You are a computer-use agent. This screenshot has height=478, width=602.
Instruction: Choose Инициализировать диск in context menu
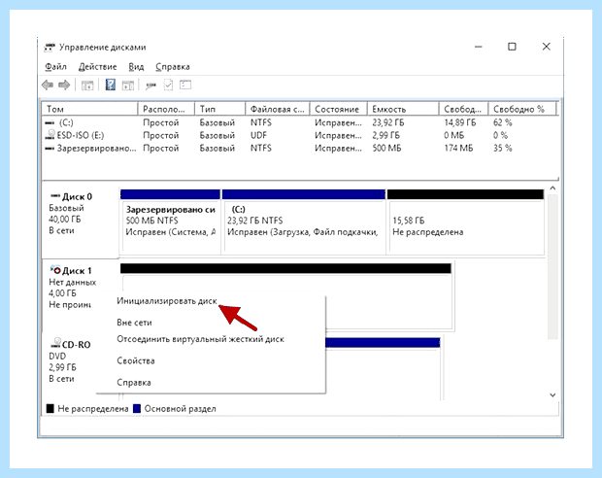pos(167,301)
